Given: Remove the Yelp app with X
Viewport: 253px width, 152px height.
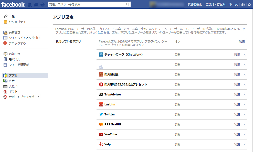Looking at the screenshot, I should tap(245, 145).
